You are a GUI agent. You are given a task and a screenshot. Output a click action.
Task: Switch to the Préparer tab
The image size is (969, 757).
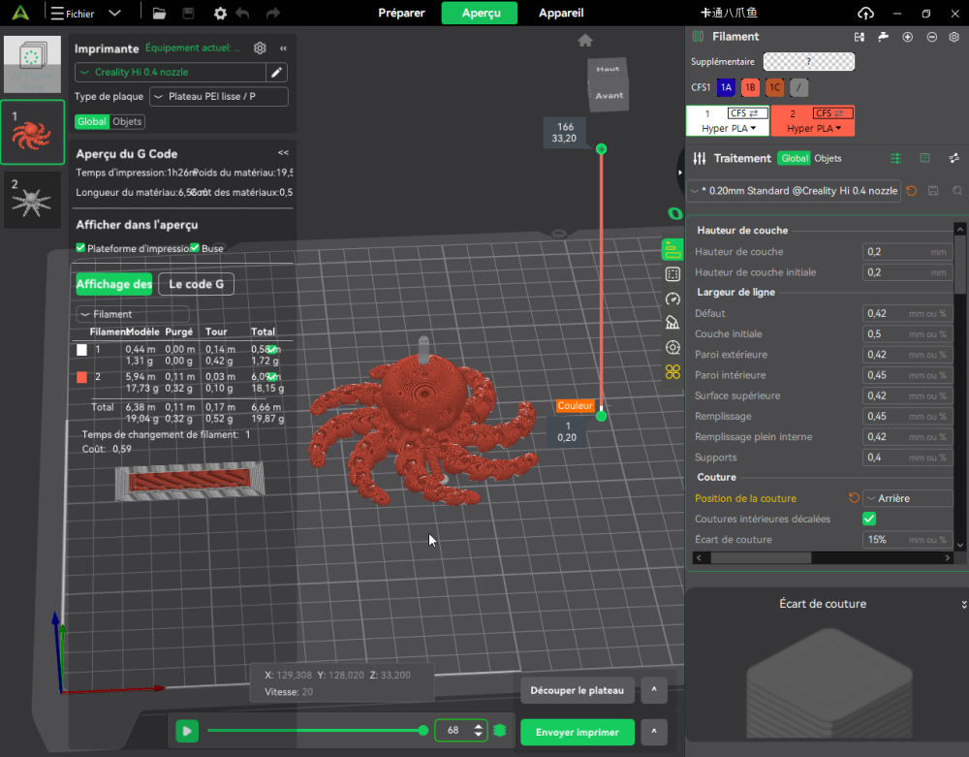point(401,13)
